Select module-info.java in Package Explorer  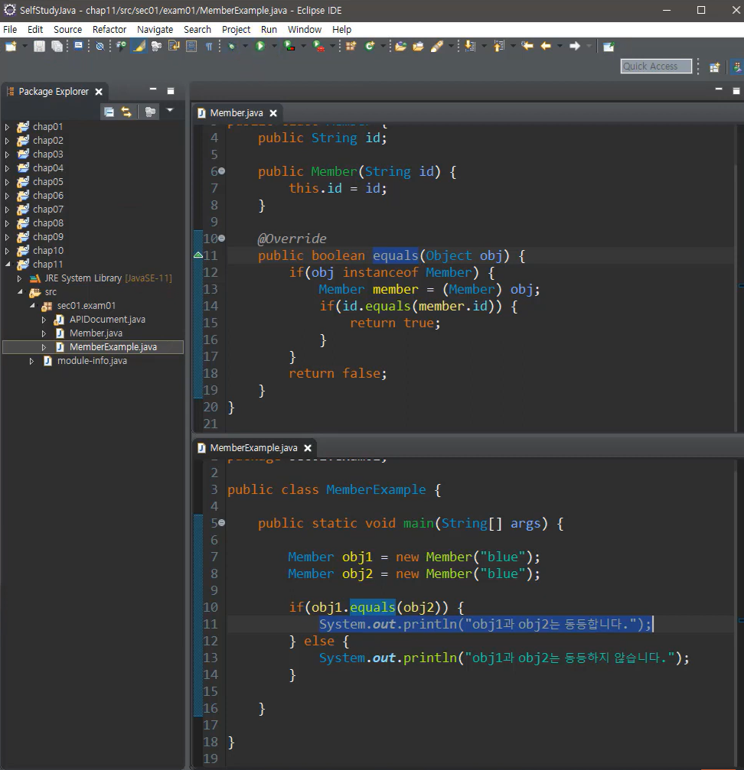click(92, 361)
